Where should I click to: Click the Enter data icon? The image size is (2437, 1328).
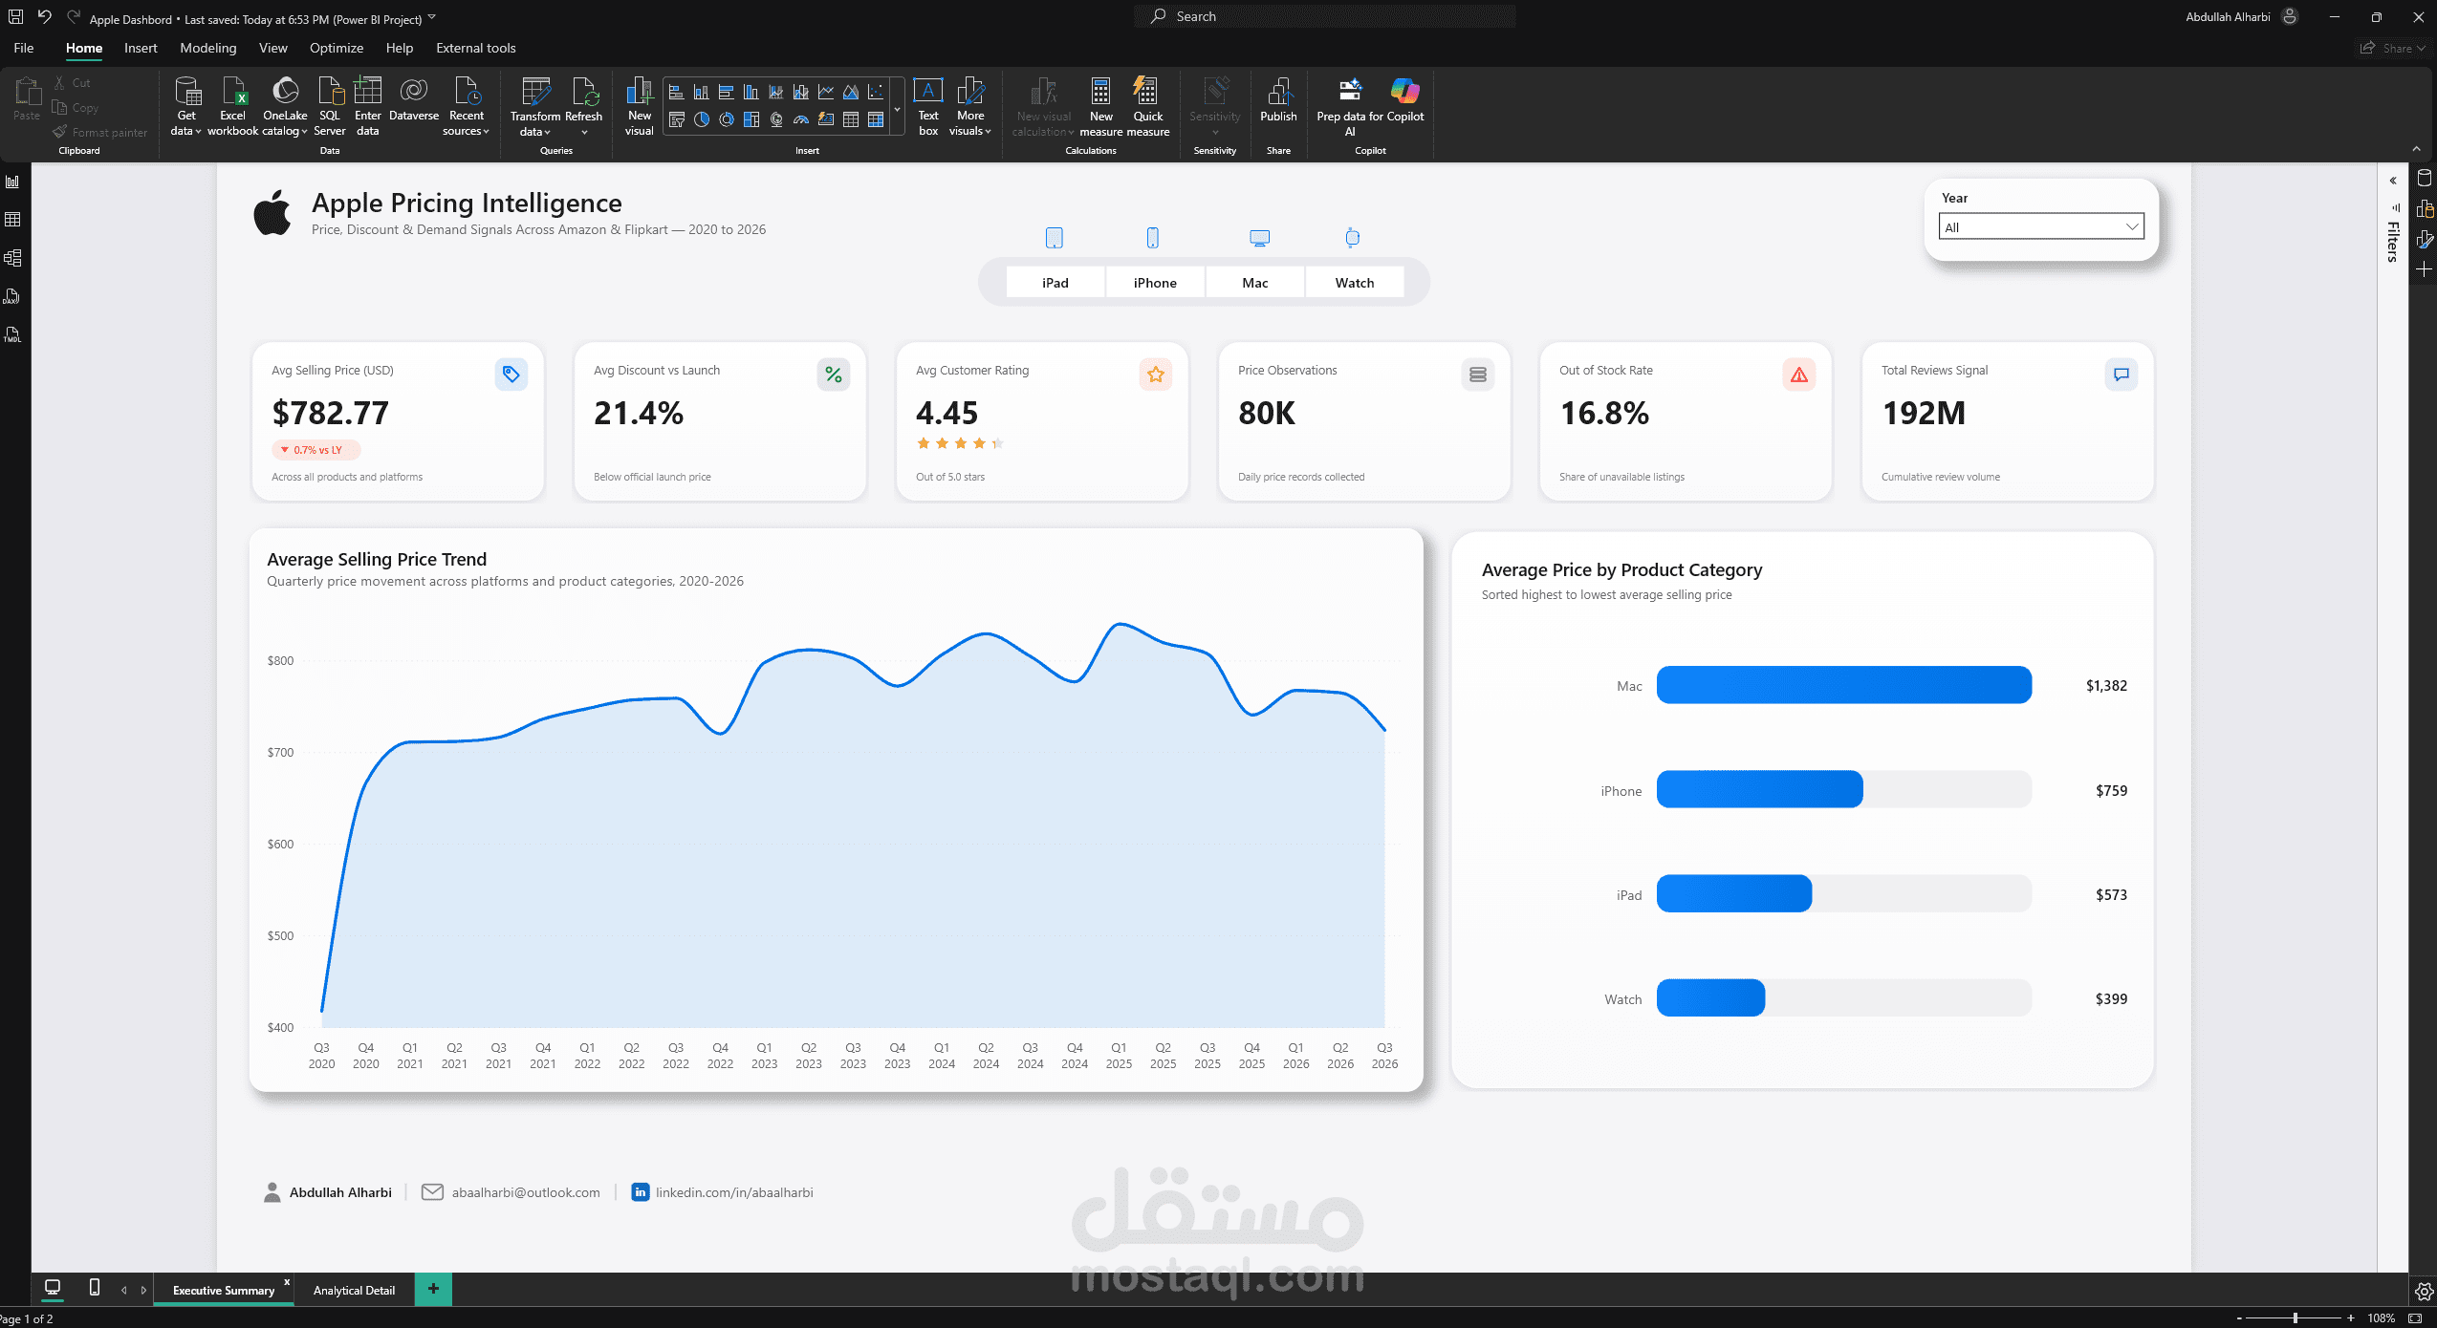(x=367, y=105)
